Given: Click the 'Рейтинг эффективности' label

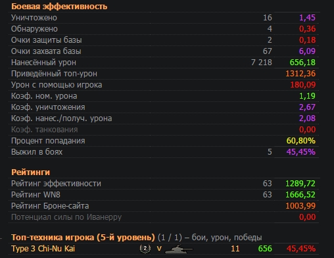Looking at the screenshot, I should [x=56, y=184].
